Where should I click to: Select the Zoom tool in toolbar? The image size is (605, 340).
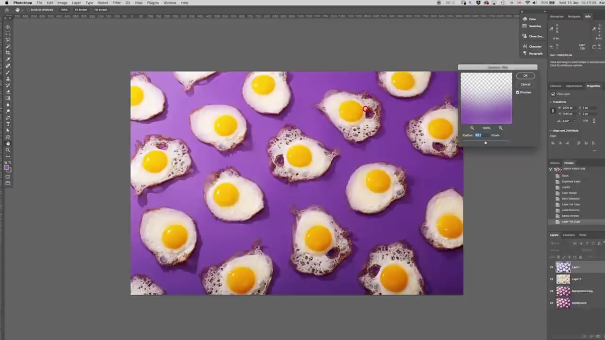point(8,150)
